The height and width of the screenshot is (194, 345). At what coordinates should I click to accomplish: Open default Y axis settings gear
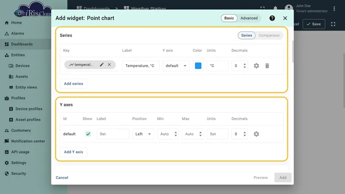256,134
